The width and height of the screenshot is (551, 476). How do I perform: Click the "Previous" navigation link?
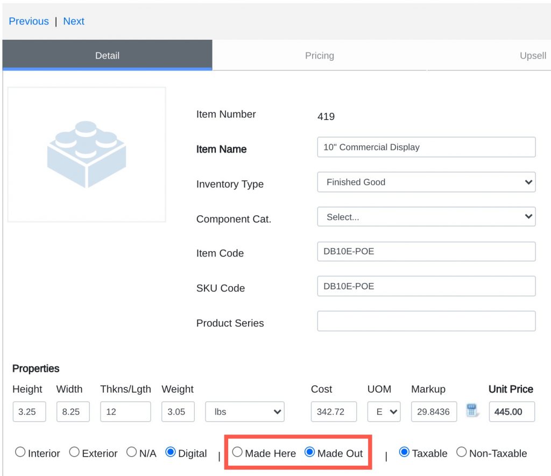pos(29,21)
